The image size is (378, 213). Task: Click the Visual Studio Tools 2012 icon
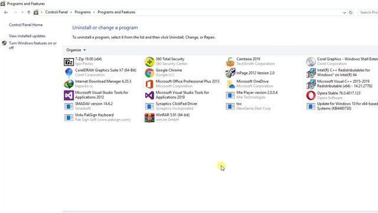(69, 95)
